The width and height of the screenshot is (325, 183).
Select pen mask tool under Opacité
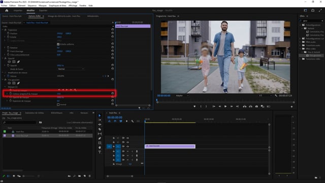coord(18,62)
